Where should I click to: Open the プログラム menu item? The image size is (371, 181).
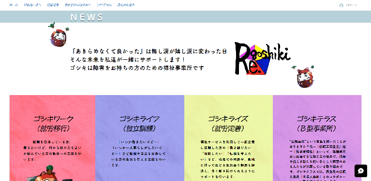[x=104, y=5]
